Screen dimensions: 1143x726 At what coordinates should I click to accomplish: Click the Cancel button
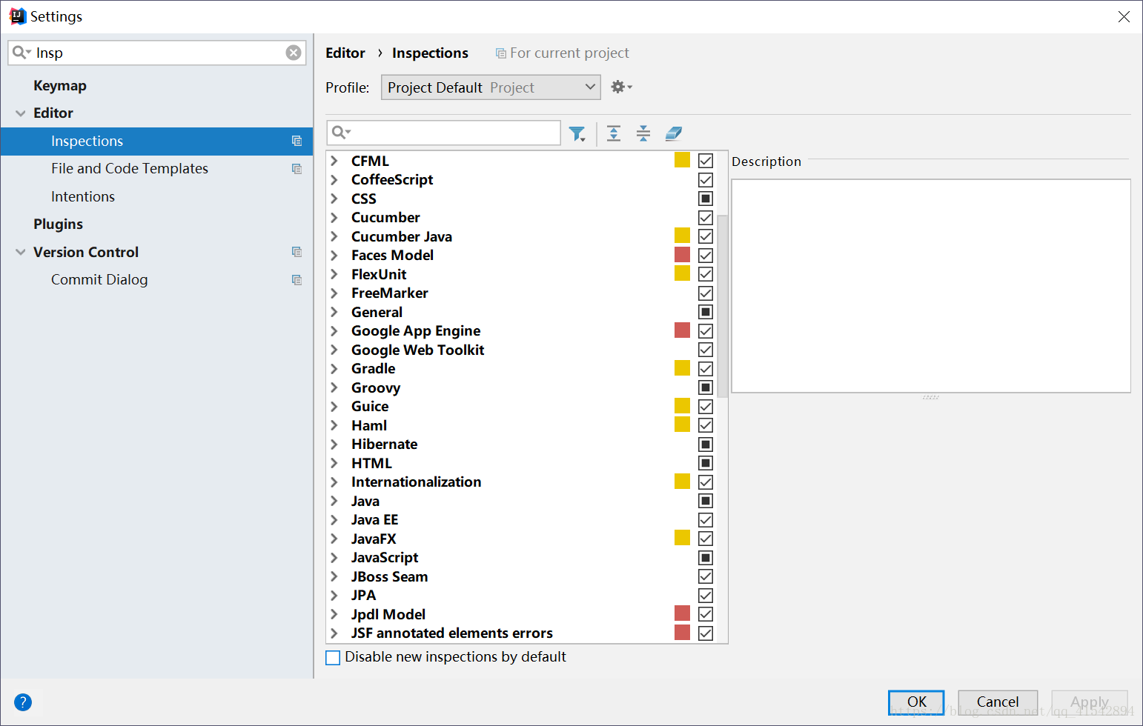(998, 702)
